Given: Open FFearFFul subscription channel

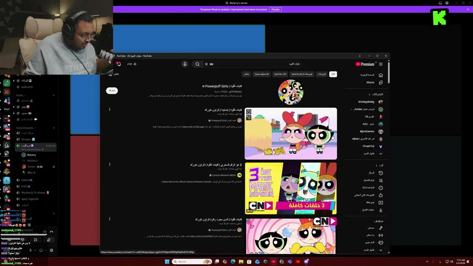Looking at the screenshot, I should 372,146.
